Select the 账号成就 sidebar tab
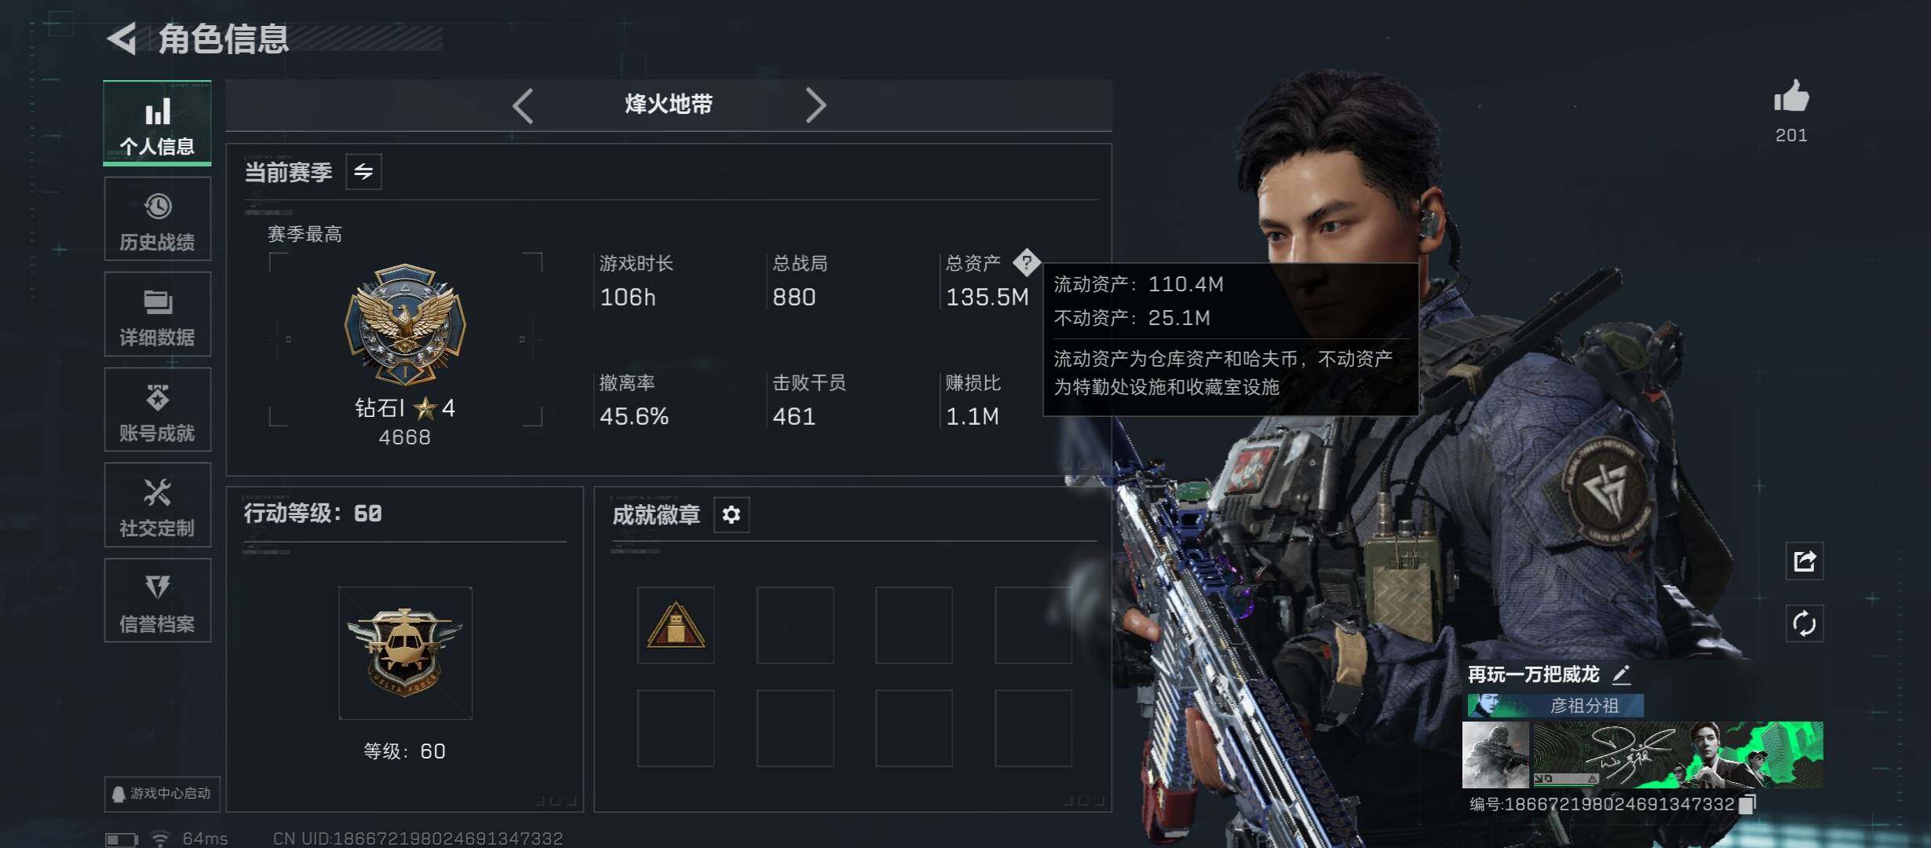The width and height of the screenshot is (1931, 848). tap(158, 410)
